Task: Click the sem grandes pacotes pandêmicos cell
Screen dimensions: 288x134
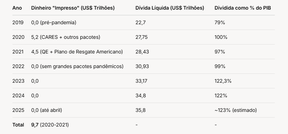Action: click(x=77, y=66)
